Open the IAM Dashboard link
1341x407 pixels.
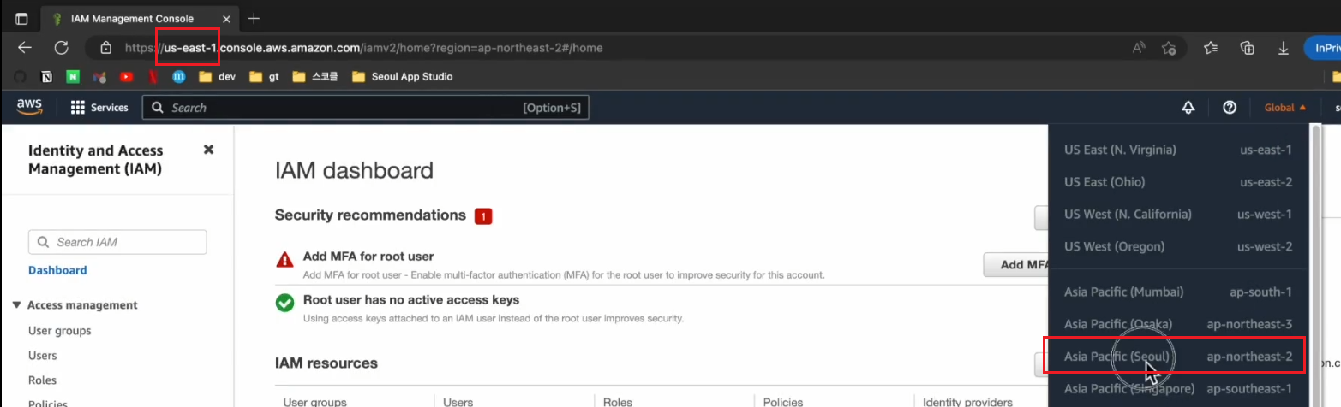point(57,270)
